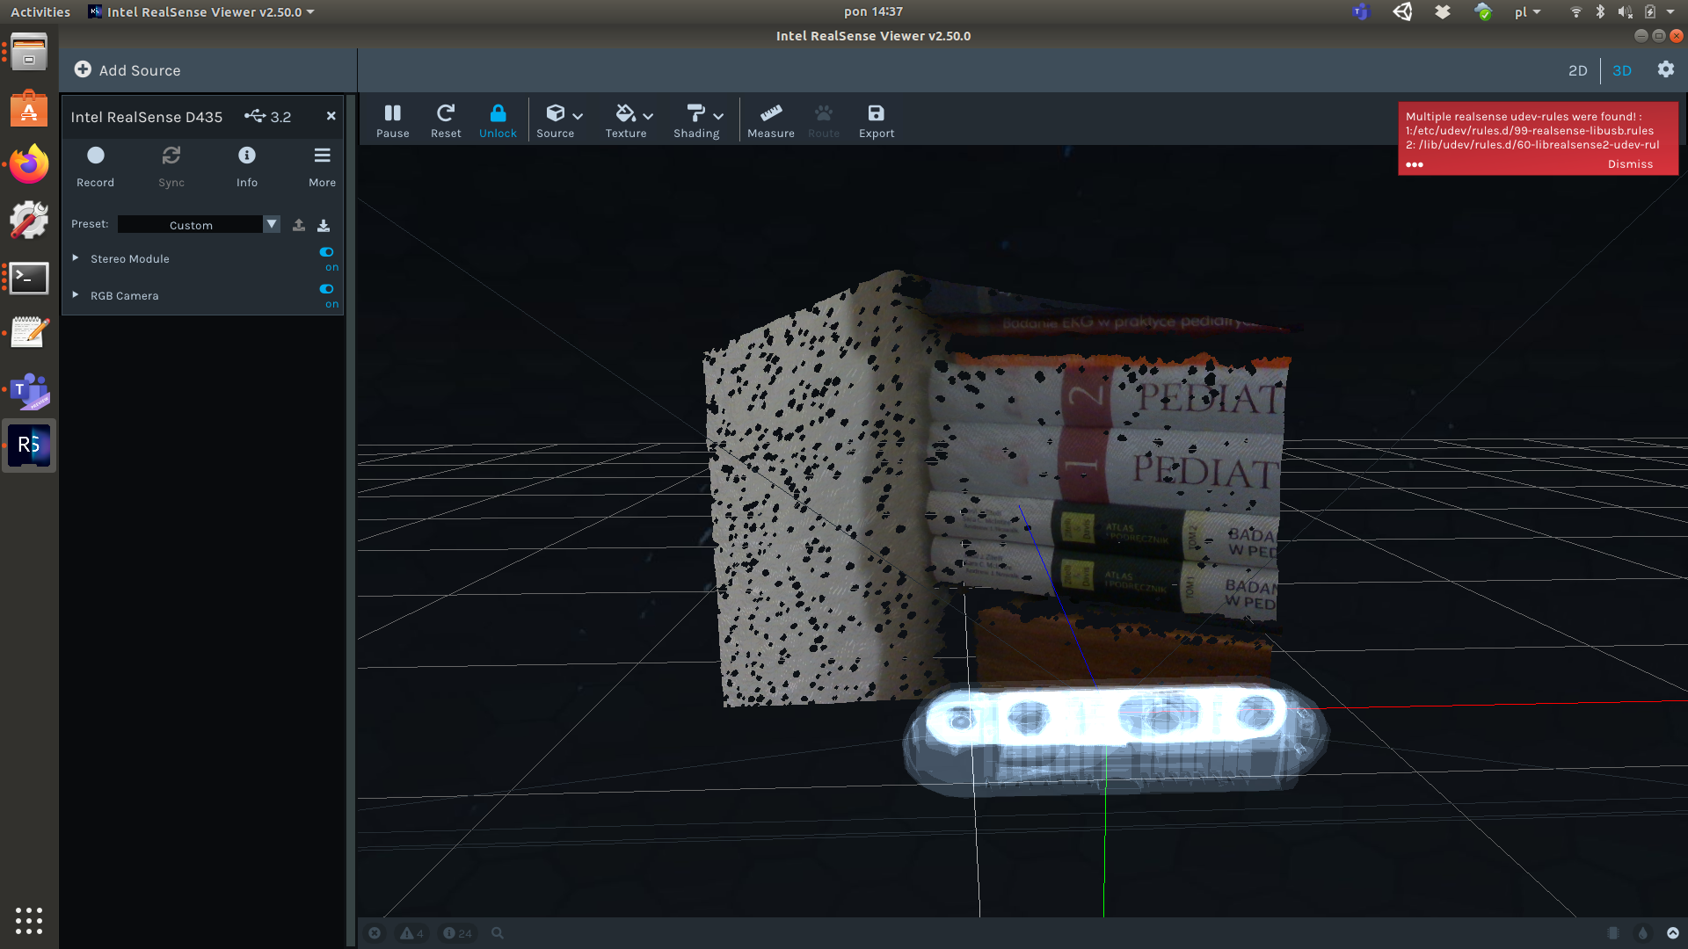This screenshot has height=949, width=1688.
Task: Pause the camera stream
Action: (392, 120)
